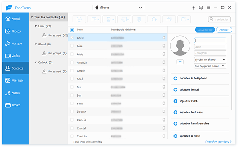Go to Accueil in sidebar
238x147 pixels.
click(15, 19)
